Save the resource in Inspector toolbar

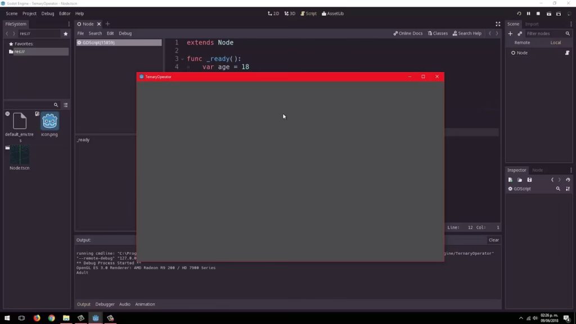point(529,180)
